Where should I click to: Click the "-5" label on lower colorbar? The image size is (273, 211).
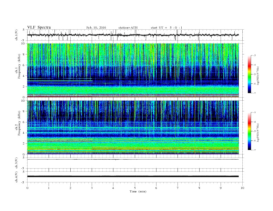[x=254, y=131]
